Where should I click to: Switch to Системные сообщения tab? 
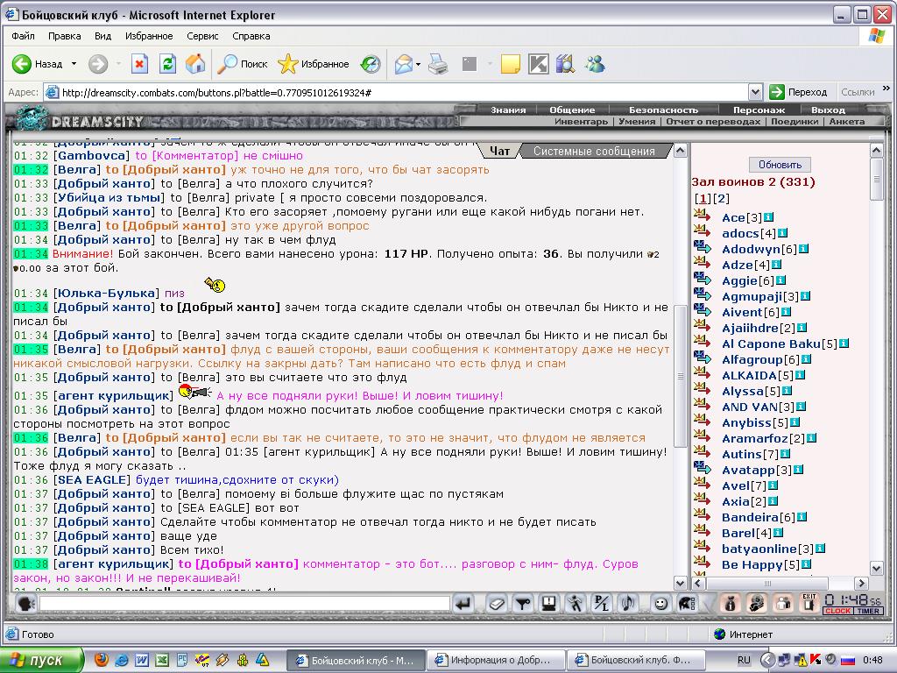(595, 151)
